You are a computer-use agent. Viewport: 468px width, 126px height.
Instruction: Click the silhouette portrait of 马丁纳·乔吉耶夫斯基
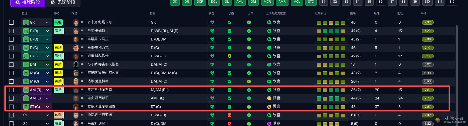click(76, 65)
